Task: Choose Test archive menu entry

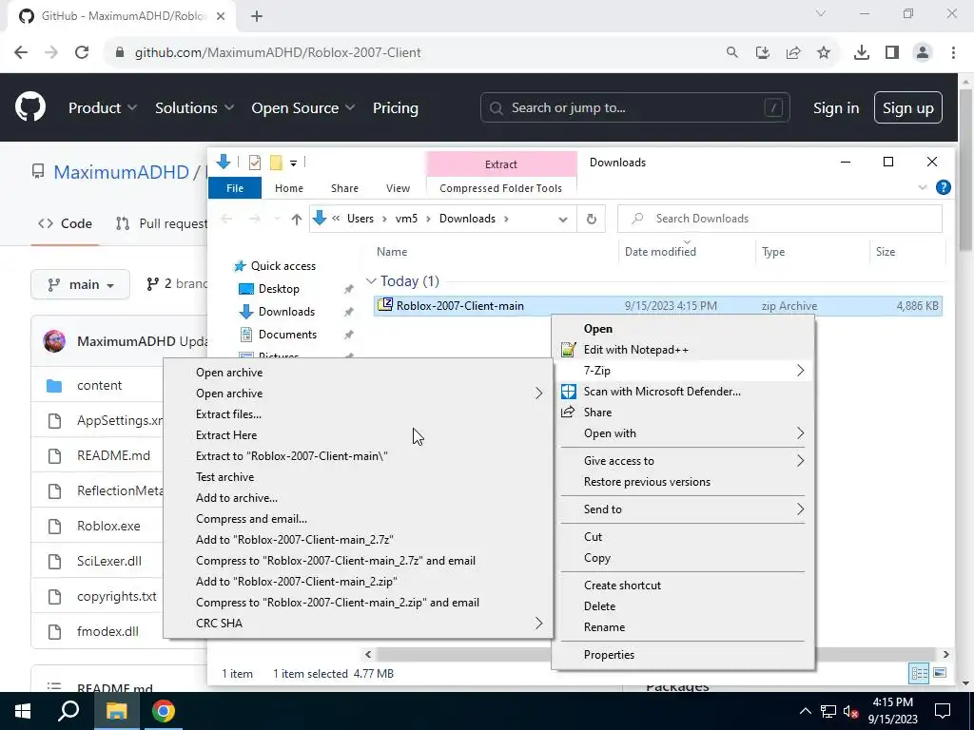Action: (359, 477)
